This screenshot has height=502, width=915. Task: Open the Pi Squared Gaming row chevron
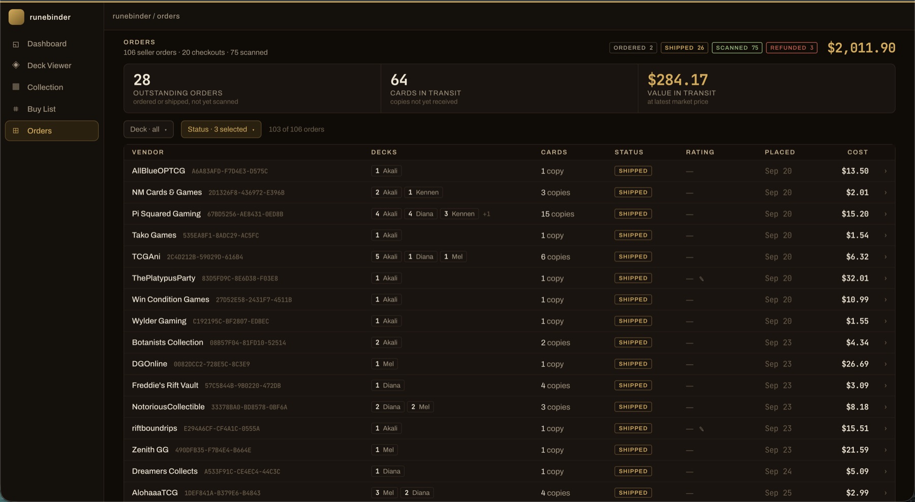click(x=886, y=214)
